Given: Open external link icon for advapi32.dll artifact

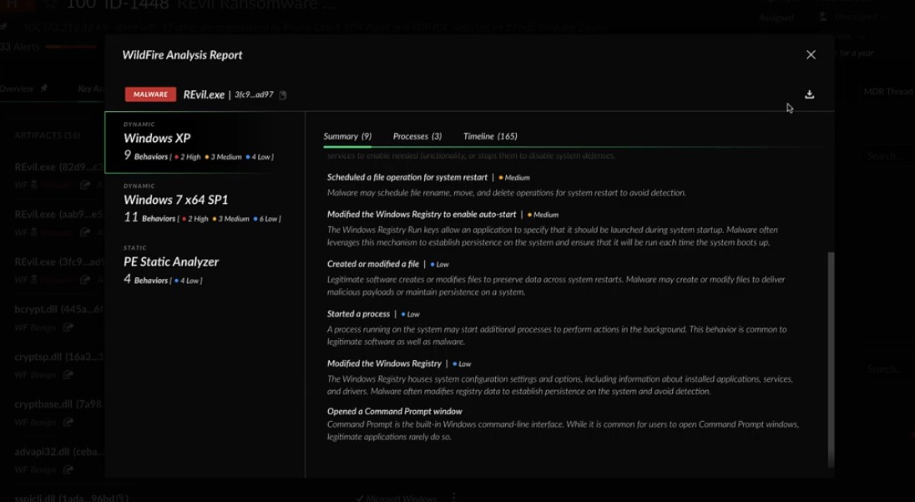Looking at the screenshot, I should pos(68,469).
